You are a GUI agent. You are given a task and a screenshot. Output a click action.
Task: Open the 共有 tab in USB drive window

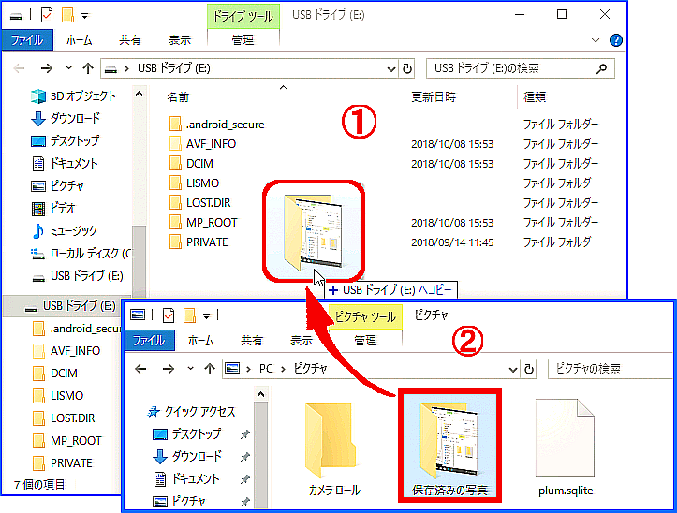129,40
